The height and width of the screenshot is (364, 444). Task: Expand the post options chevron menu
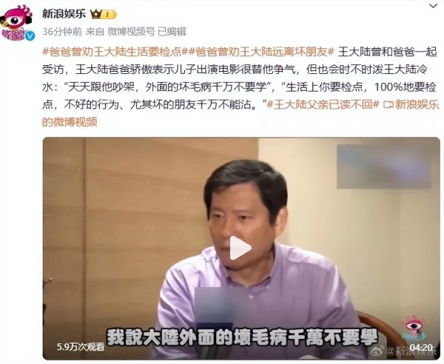click(x=433, y=6)
